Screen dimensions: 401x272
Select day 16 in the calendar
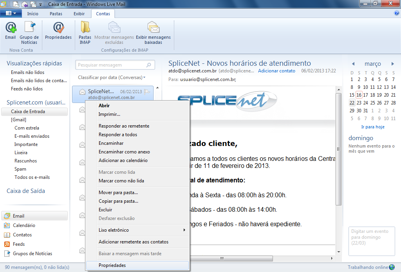click(x=359, y=95)
